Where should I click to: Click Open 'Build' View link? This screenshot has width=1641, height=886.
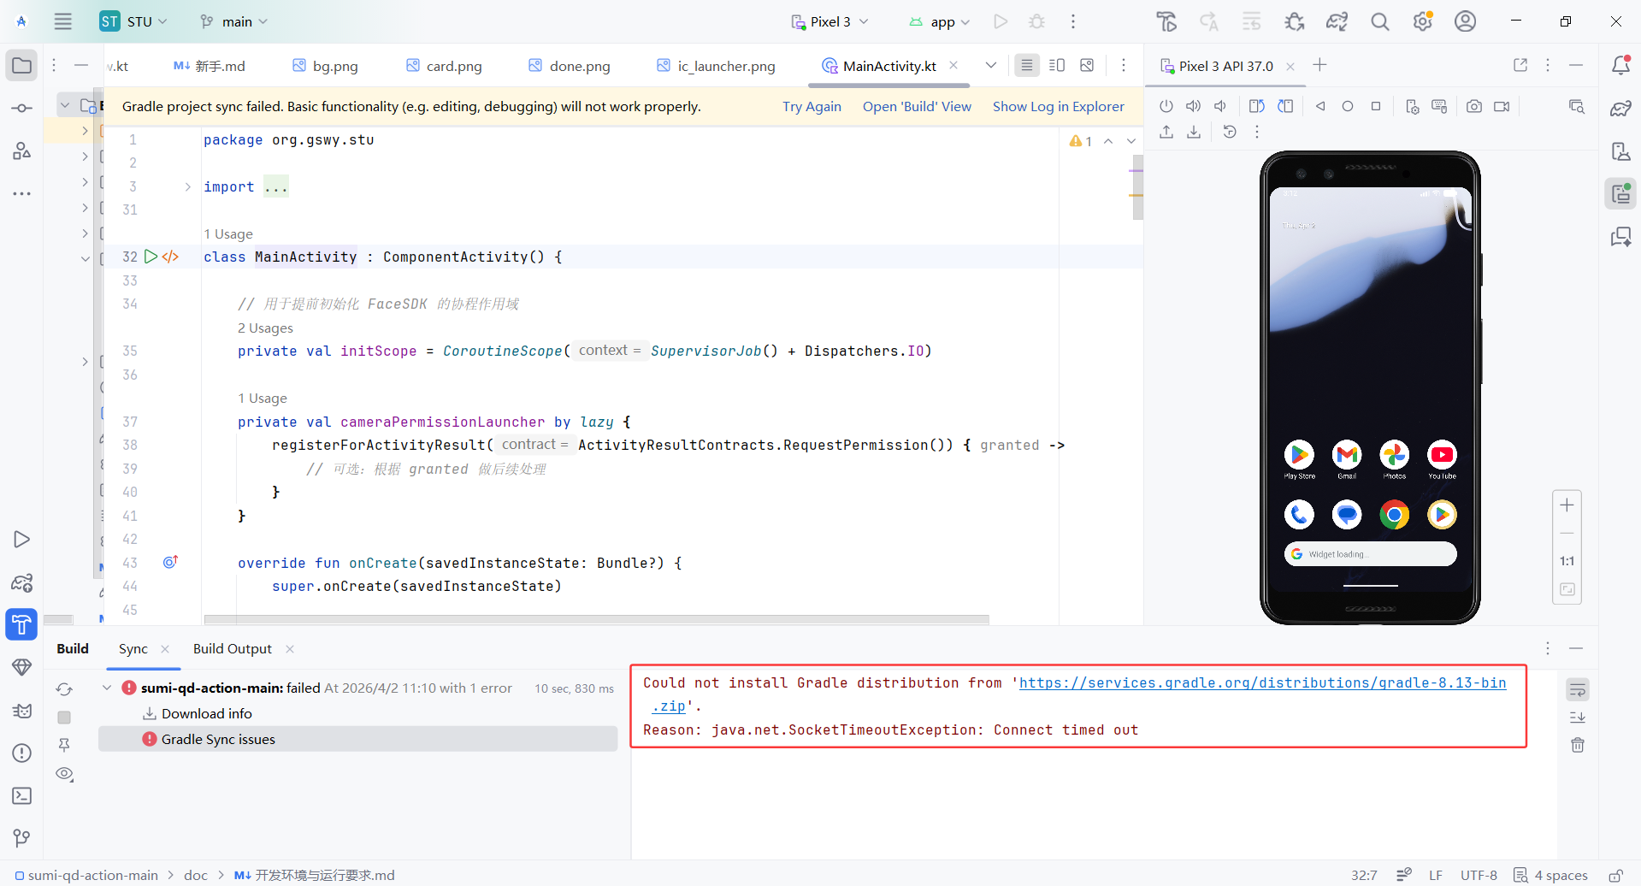917,106
